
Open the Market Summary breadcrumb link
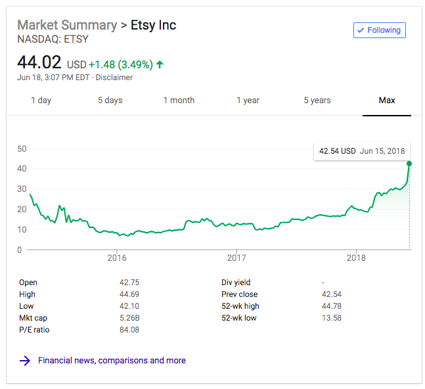(x=67, y=25)
